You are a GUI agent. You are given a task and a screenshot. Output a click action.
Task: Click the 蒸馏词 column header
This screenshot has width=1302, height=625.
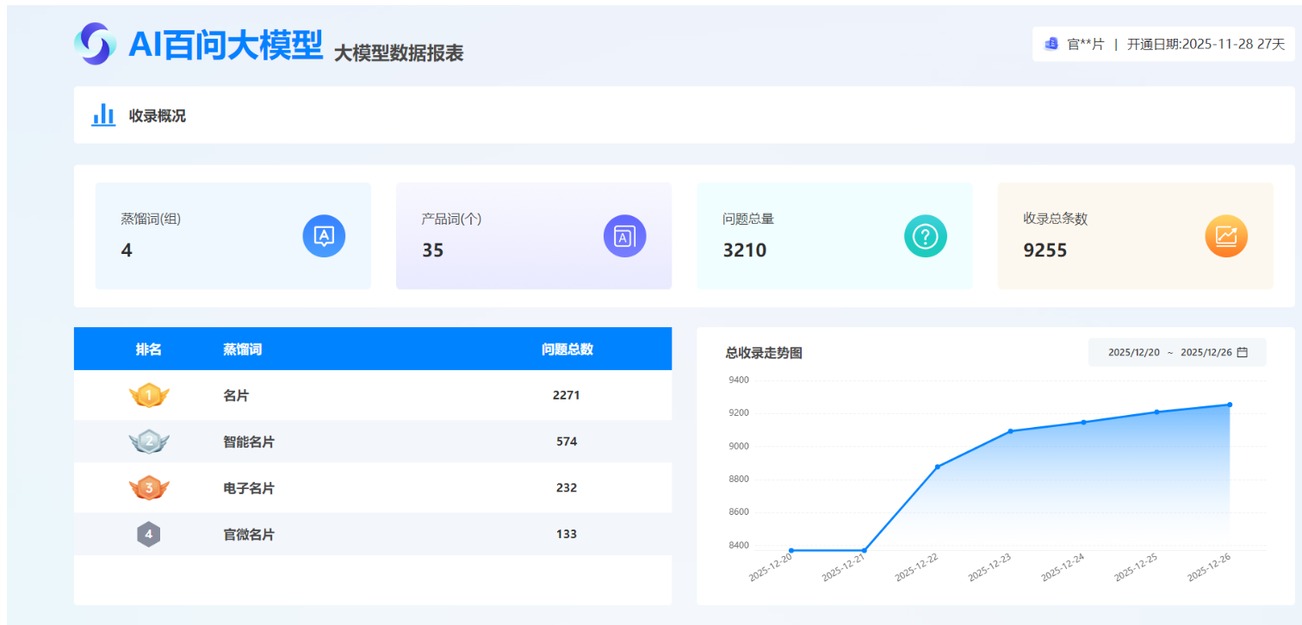[242, 350]
